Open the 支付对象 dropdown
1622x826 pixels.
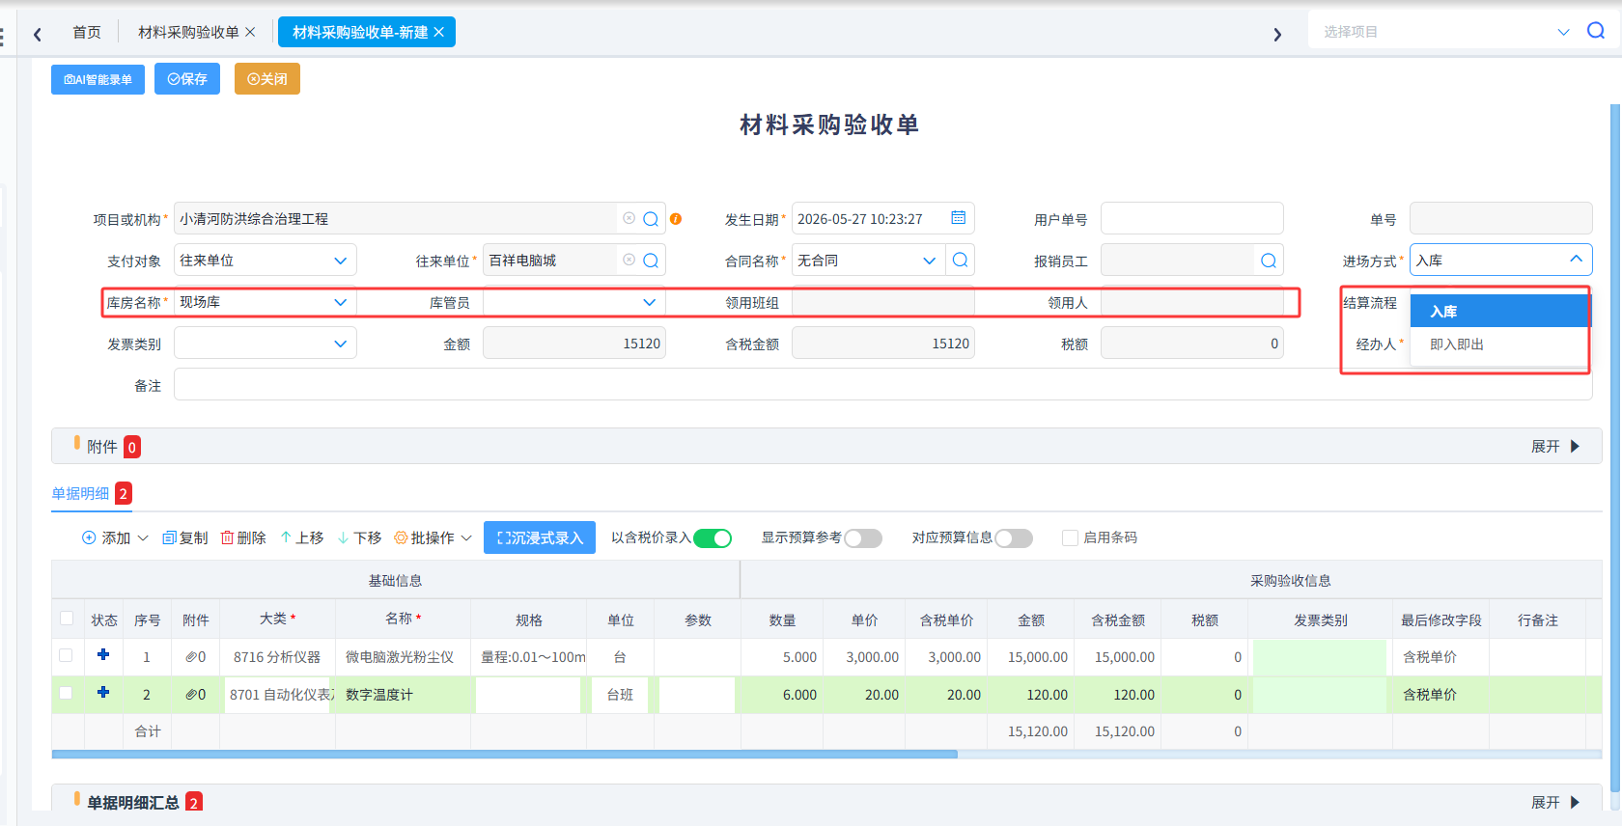[266, 261]
